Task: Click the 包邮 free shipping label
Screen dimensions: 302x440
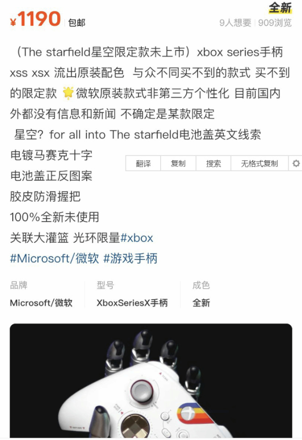Action: [77, 22]
